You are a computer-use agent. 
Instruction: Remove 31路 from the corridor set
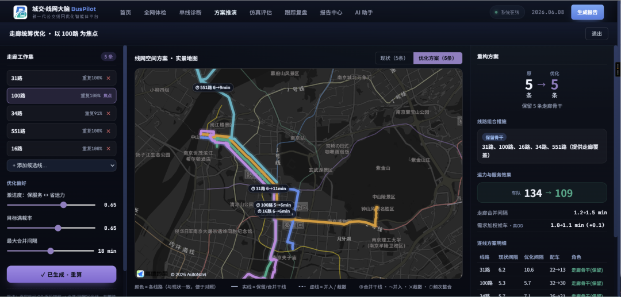click(x=109, y=78)
